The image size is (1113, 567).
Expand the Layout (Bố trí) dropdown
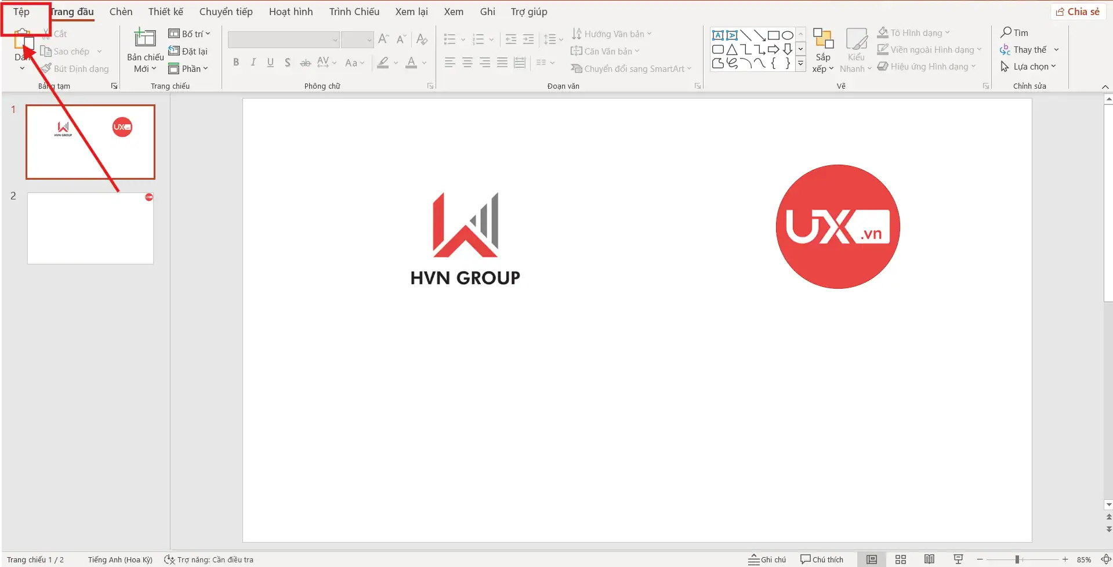click(x=190, y=34)
